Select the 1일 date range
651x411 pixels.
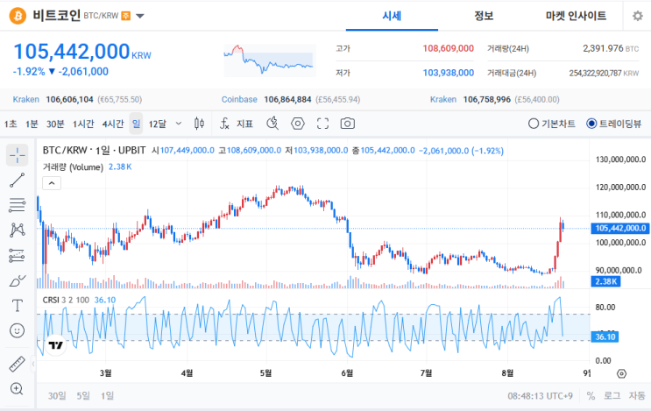click(x=107, y=395)
